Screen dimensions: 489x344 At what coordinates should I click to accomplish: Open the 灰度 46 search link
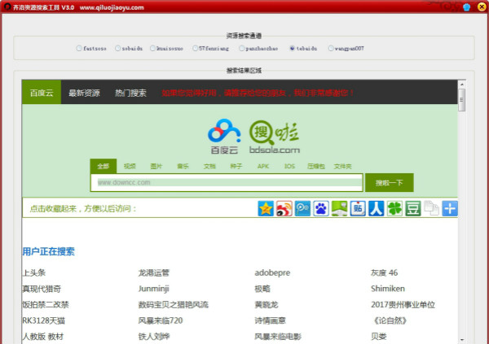point(384,272)
